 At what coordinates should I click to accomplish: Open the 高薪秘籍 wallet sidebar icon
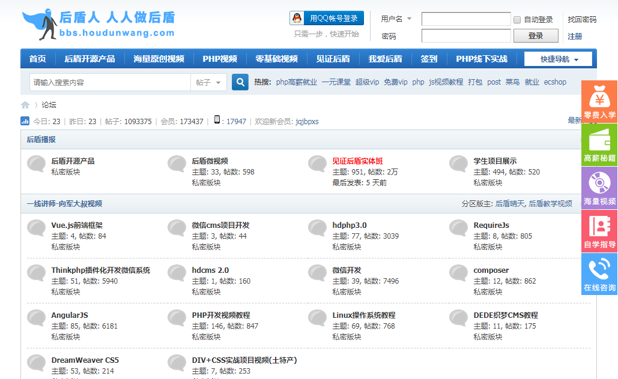(x=599, y=145)
